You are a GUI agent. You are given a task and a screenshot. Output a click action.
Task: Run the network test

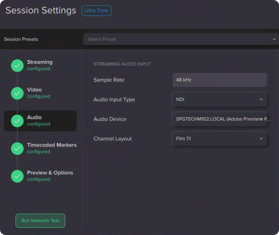tap(40, 220)
